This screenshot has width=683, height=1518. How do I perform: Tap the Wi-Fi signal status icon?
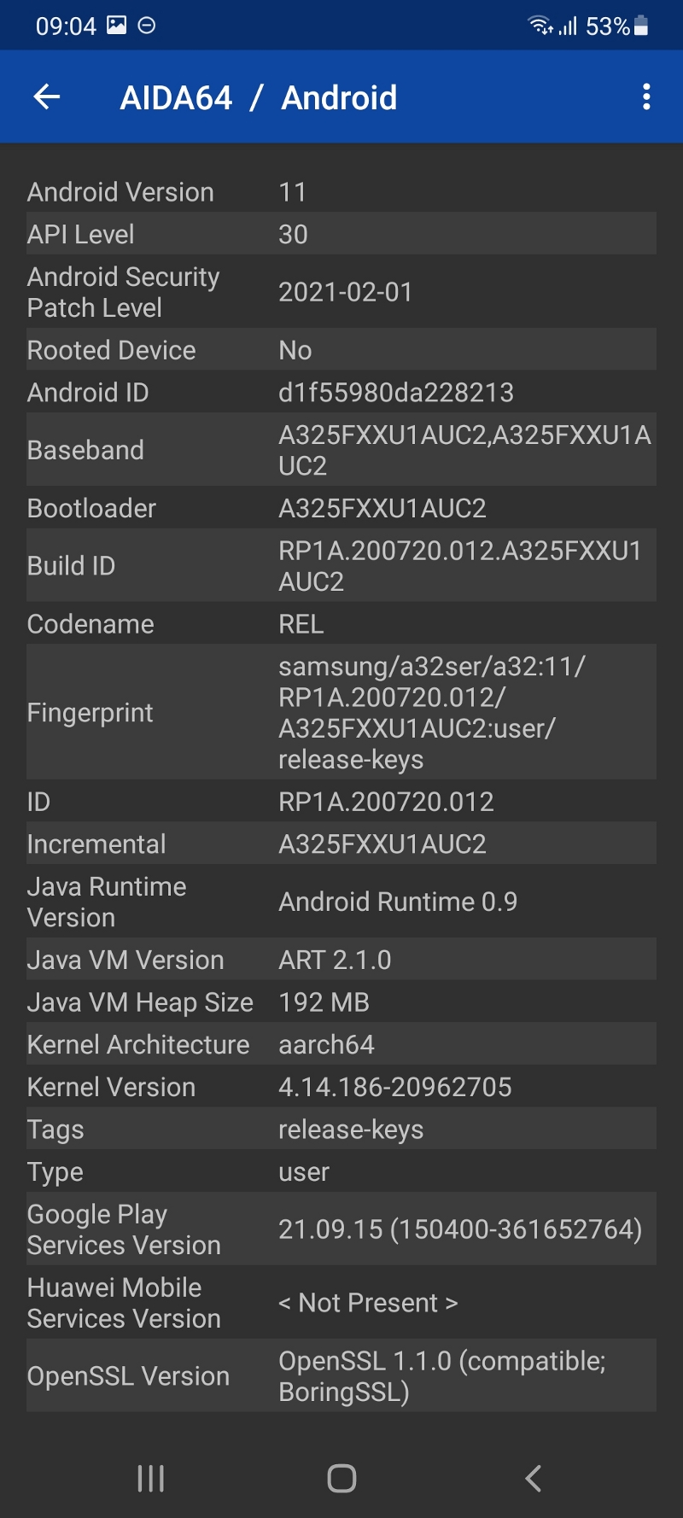pyautogui.click(x=540, y=26)
